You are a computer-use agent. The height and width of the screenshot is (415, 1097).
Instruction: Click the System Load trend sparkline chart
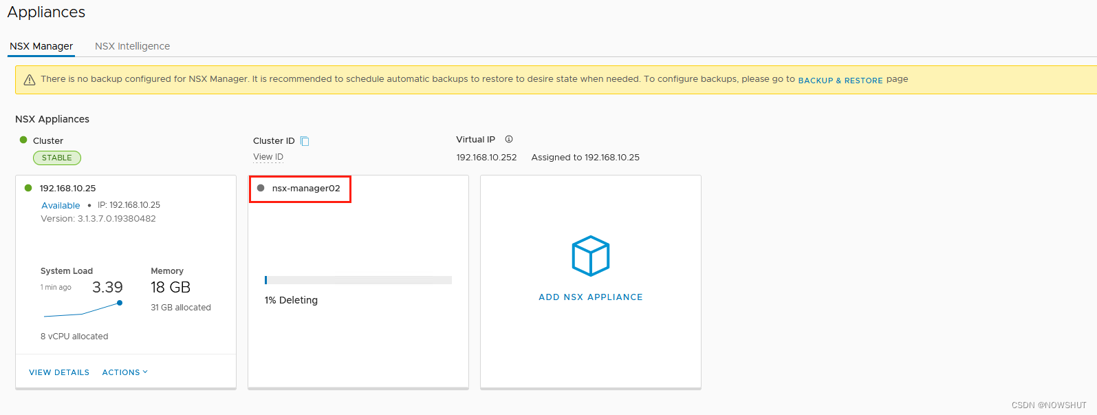click(x=83, y=310)
